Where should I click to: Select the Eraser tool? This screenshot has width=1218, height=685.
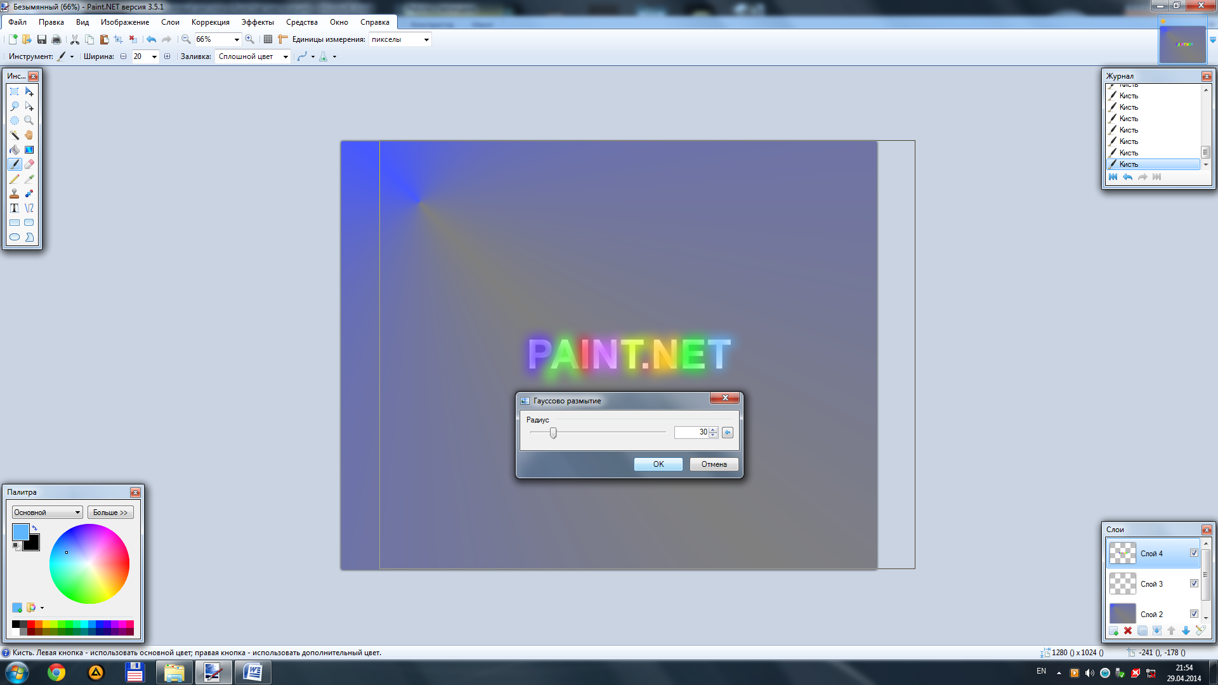point(29,164)
